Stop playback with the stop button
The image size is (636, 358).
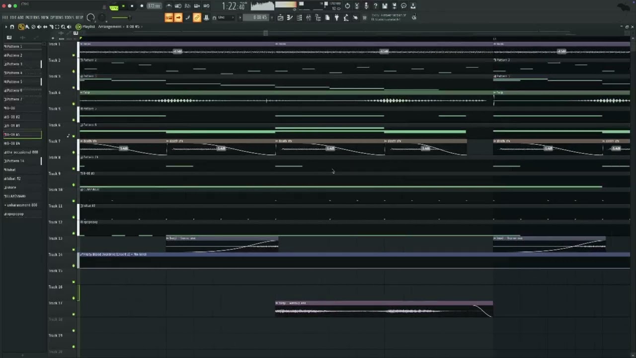(132, 6)
